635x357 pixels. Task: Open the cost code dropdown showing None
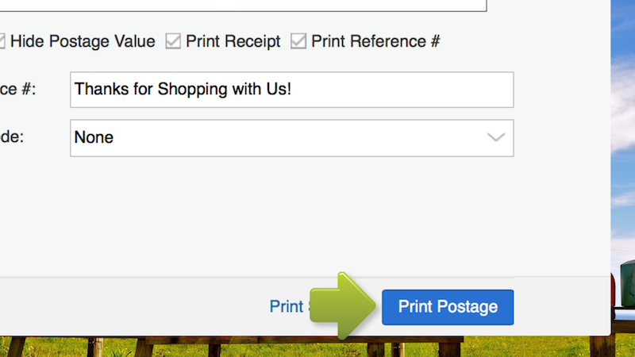tap(278, 138)
